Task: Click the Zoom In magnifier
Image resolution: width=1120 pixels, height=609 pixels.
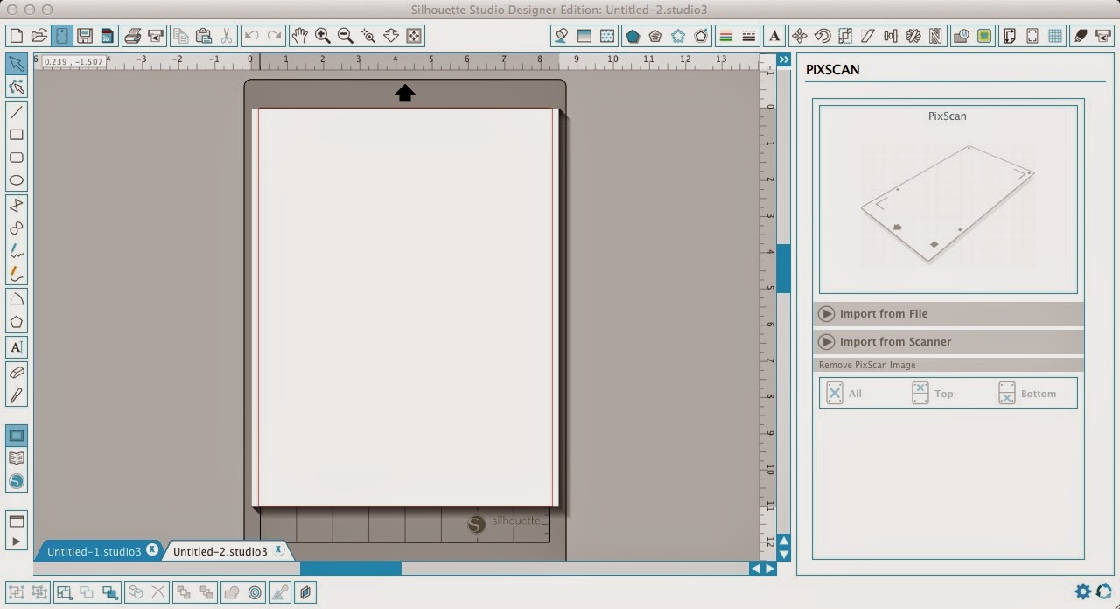Action: [322, 36]
